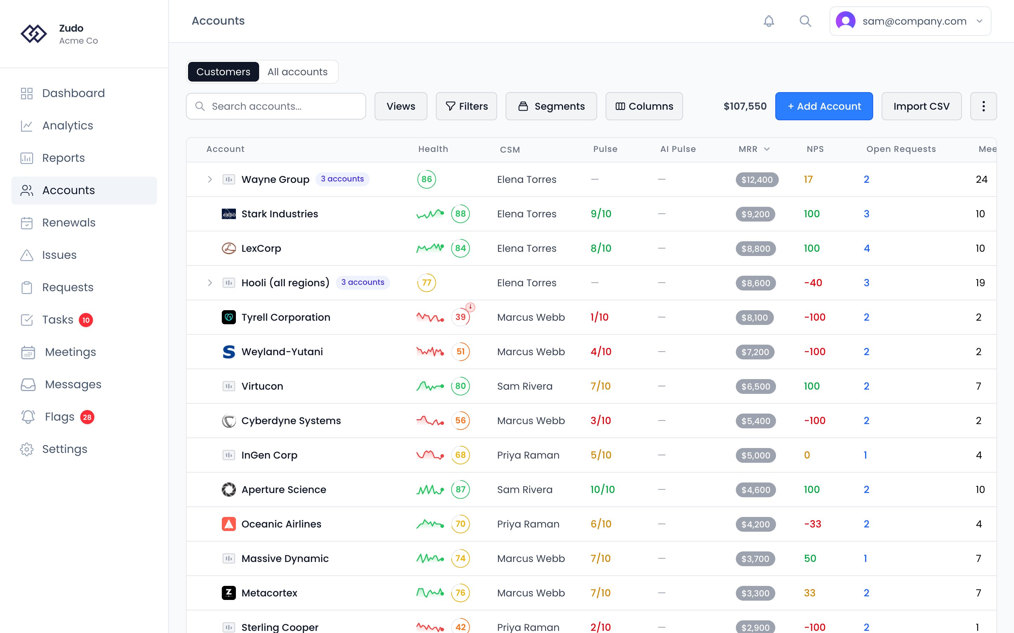Screen dimensions: 1014x633
Task: Open the LexCorp account link
Action: coord(261,249)
